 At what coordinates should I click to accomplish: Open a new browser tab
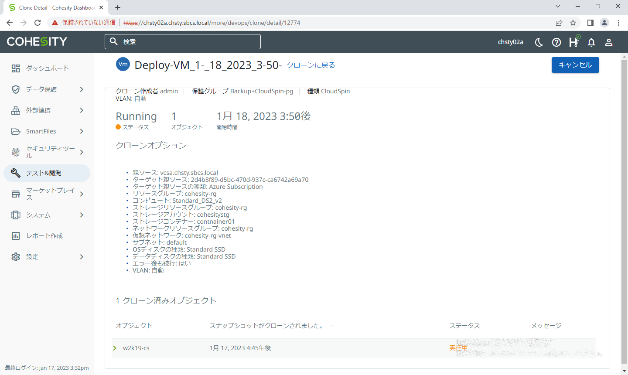[118, 7]
